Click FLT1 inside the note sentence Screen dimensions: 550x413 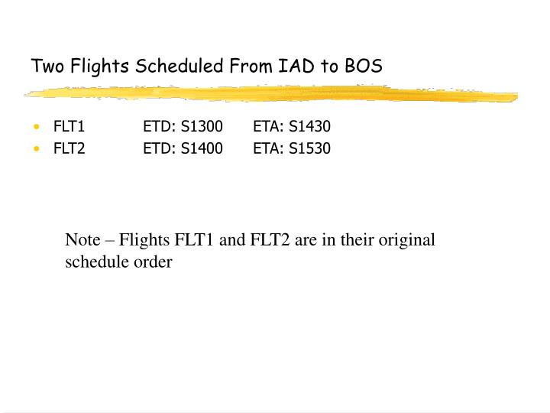[x=194, y=240]
